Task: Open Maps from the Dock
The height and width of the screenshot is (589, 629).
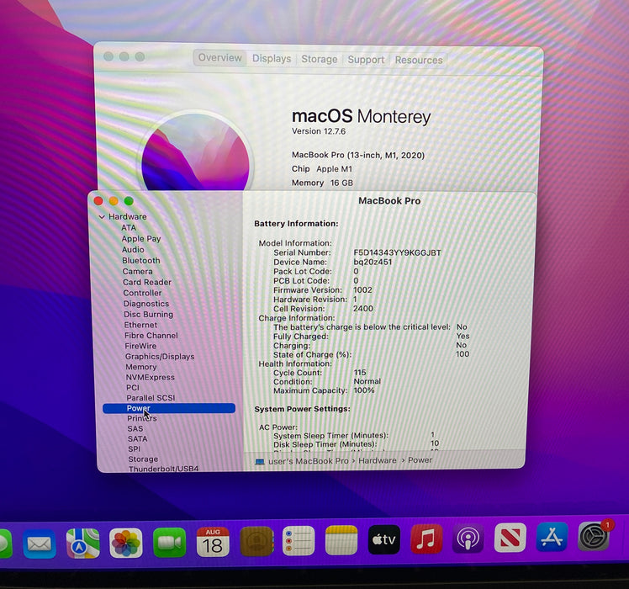Action: 82,544
